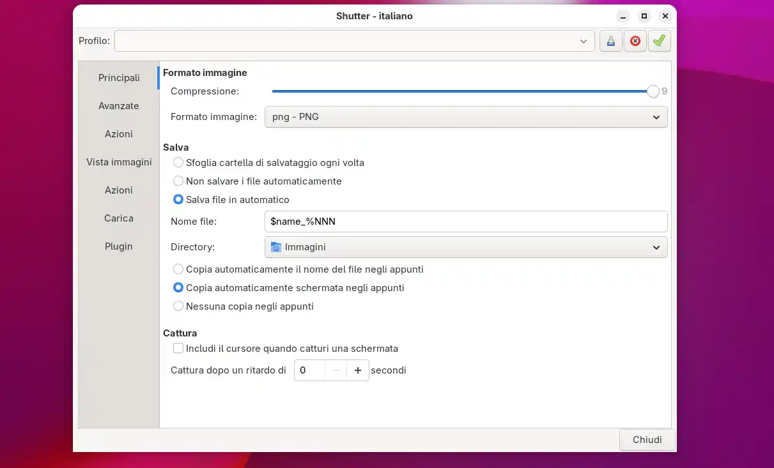Open the Profilo dropdown

[x=355, y=41]
